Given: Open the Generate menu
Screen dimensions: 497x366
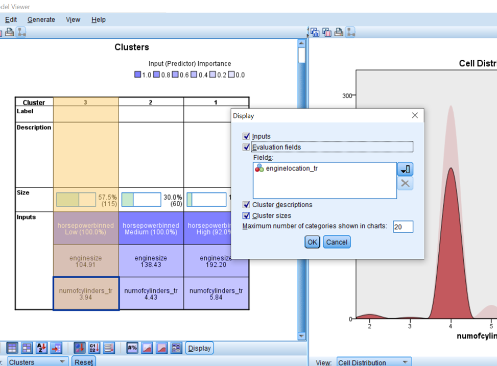Looking at the screenshot, I should [41, 19].
